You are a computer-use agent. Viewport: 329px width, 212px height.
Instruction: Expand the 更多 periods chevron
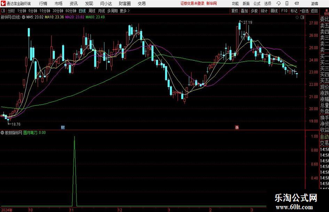(125, 11)
